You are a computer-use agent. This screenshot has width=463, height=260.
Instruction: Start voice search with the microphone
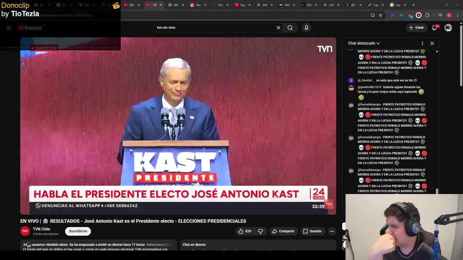coord(306,27)
